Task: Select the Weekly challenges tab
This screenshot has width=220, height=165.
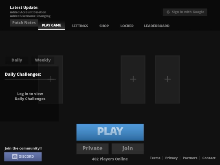Action: tap(43, 60)
